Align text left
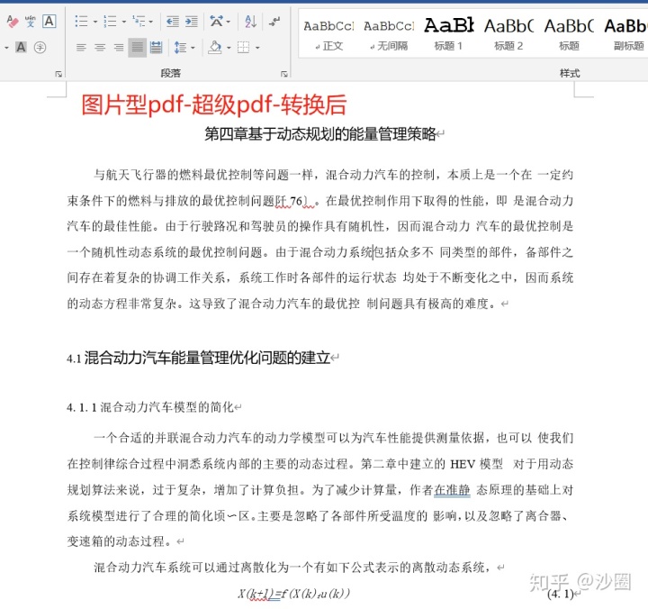The width and height of the screenshot is (648, 609). pos(81,48)
